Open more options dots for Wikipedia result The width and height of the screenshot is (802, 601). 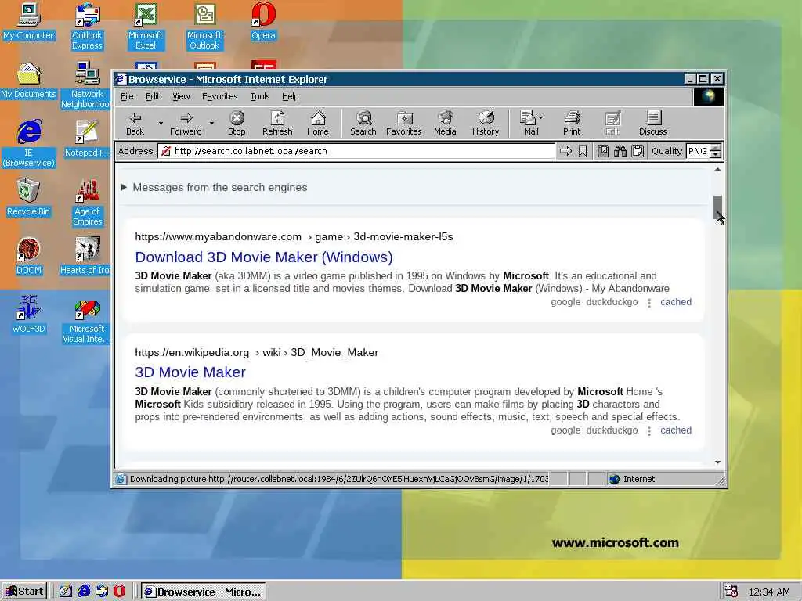click(x=649, y=431)
